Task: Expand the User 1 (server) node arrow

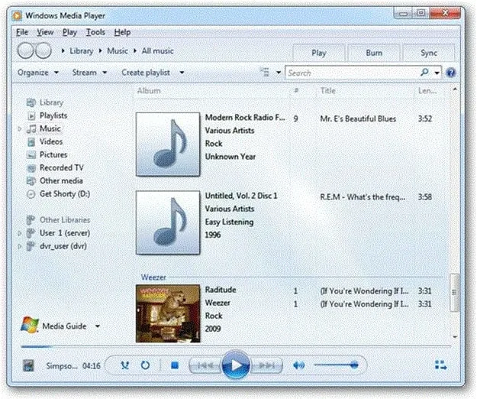Action: 20,233
